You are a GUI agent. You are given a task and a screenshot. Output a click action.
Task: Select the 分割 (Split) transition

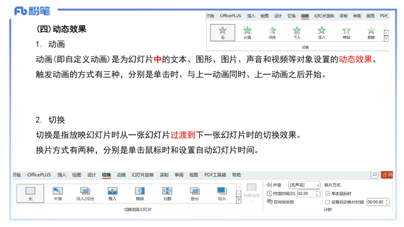coord(167,193)
